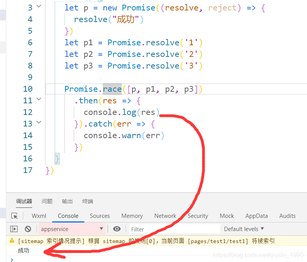The width and height of the screenshot is (307, 262).
Task: Select the 输出 panel tab
Action: (x=67, y=201)
